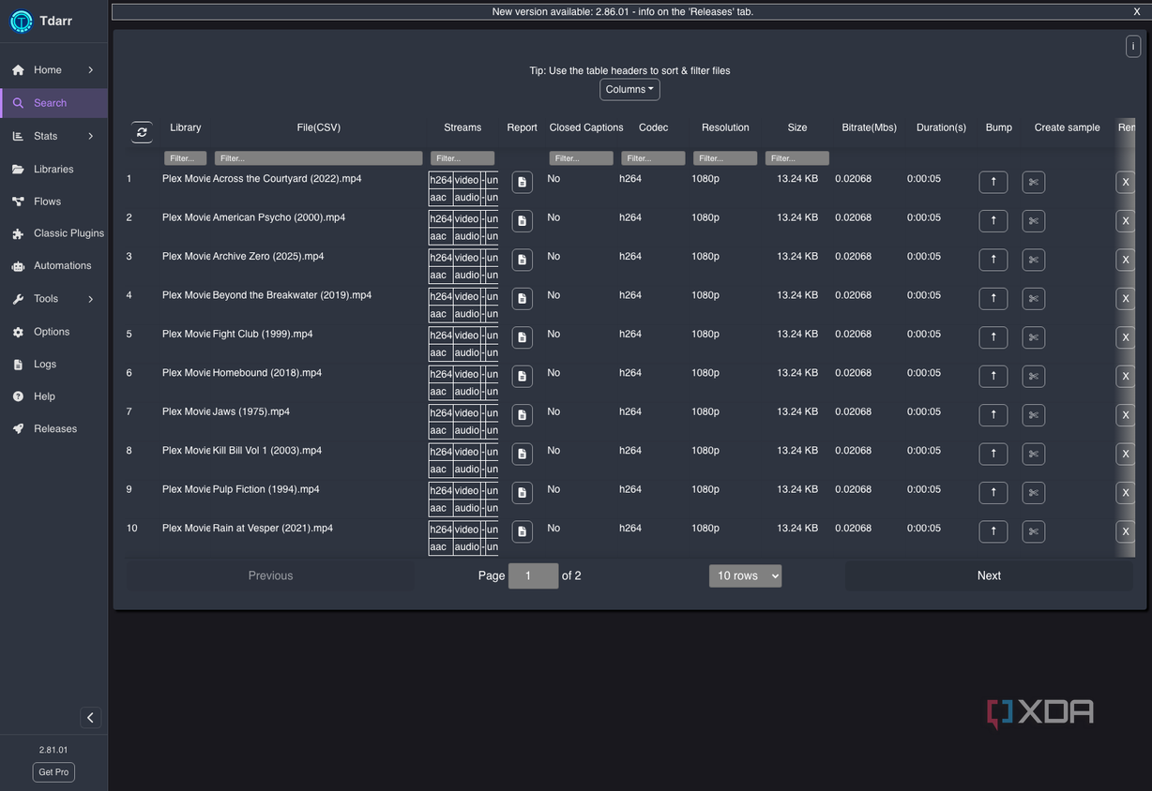The image size is (1152, 791).
Task: Create sample of Rain at Vesper (2021).mp4
Action: (1034, 532)
